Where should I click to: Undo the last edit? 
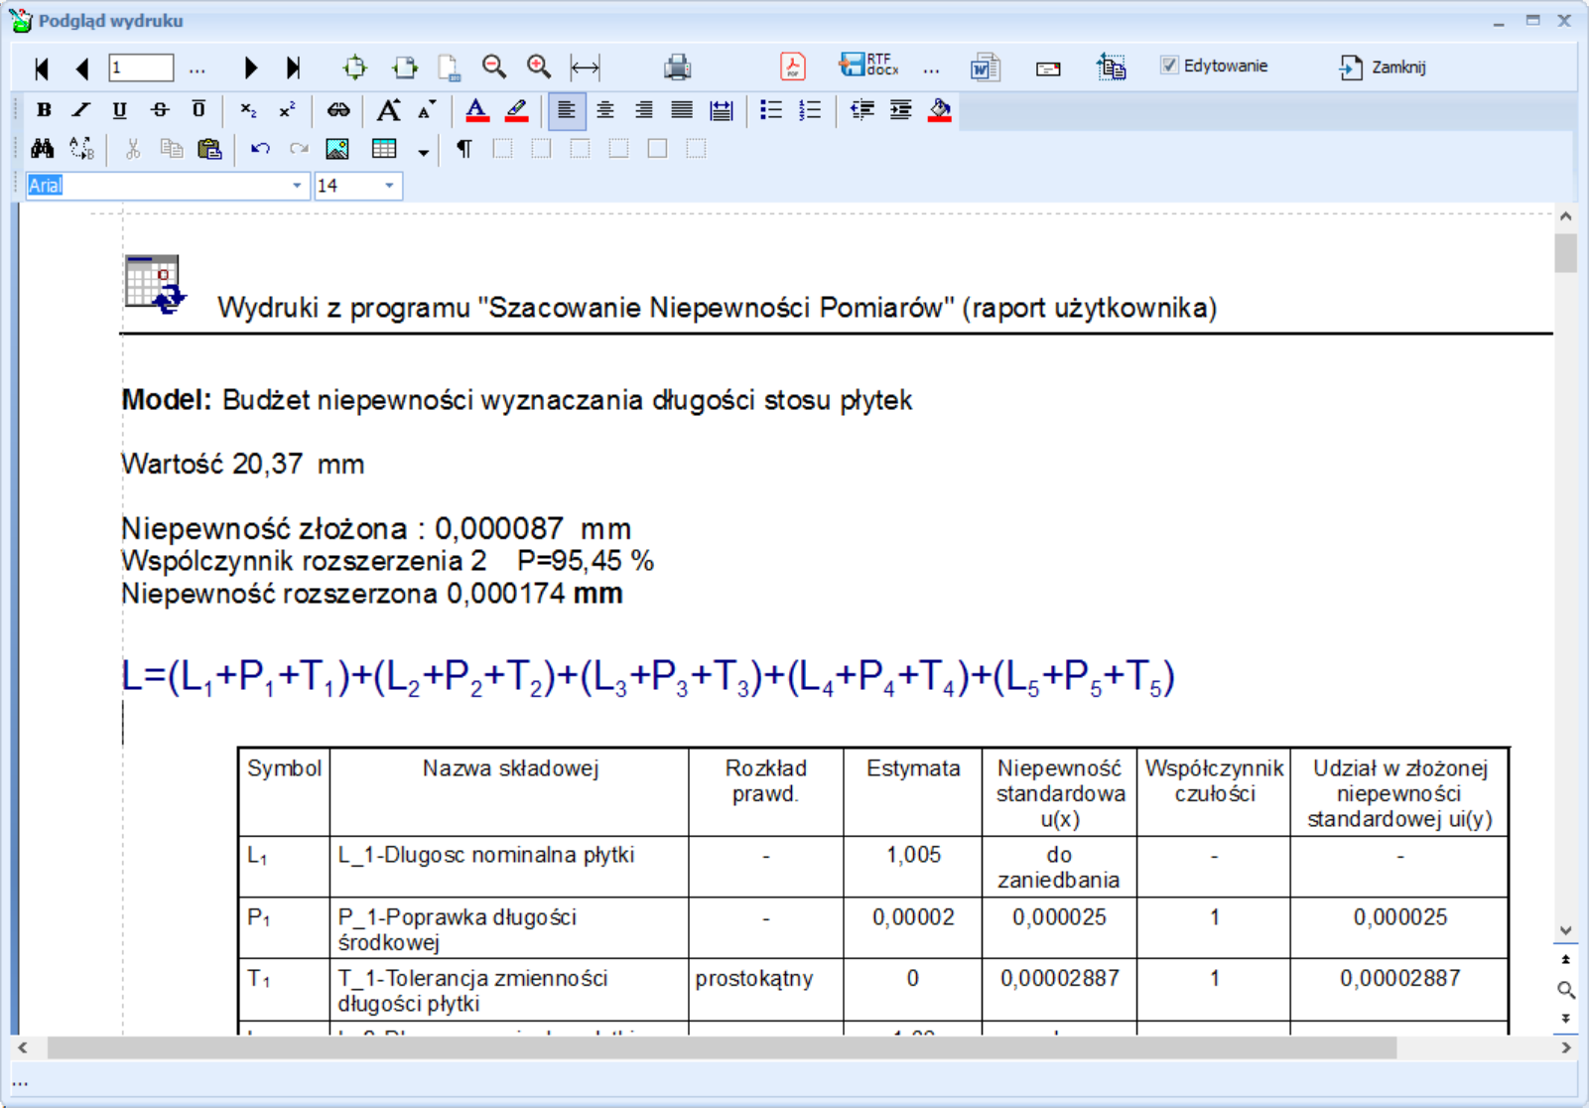pos(260,149)
